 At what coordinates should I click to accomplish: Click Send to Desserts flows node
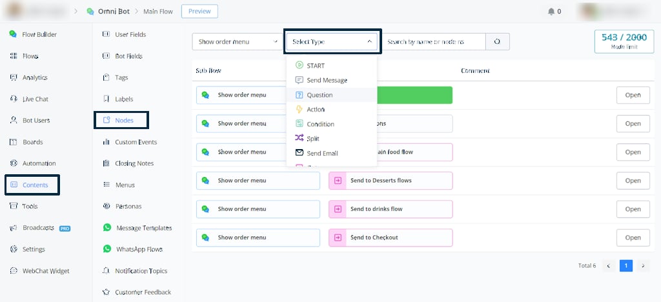click(391, 180)
